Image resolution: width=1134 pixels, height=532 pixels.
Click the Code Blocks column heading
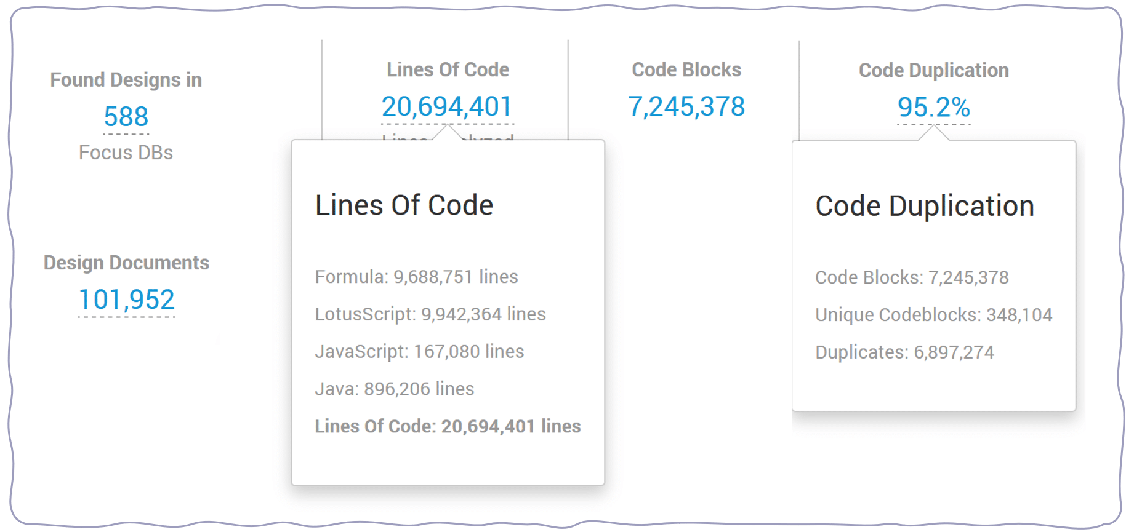(x=686, y=69)
